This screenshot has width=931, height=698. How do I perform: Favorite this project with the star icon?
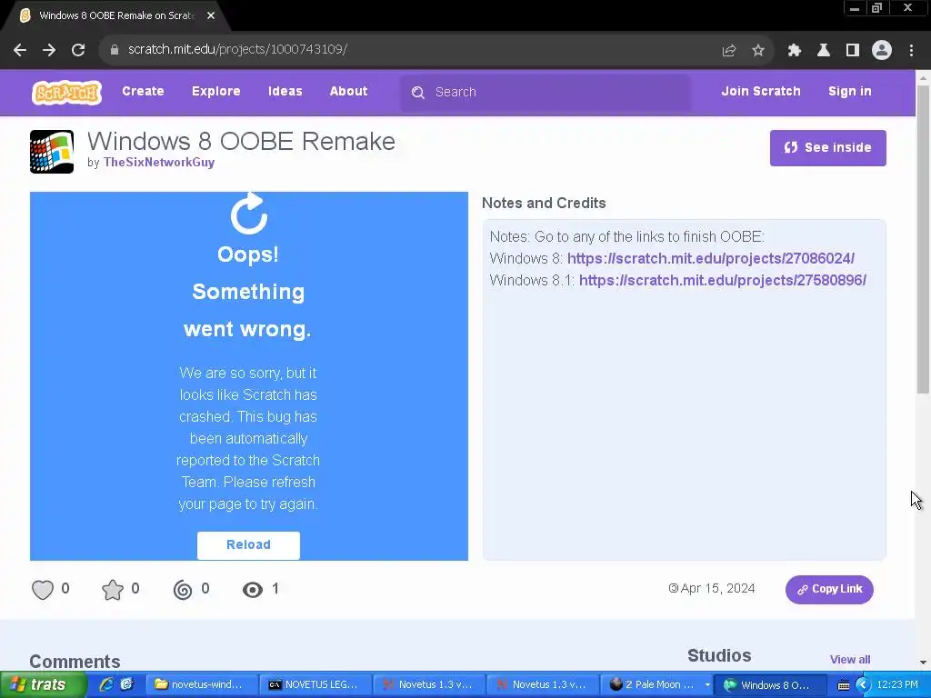pyautogui.click(x=112, y=589)
